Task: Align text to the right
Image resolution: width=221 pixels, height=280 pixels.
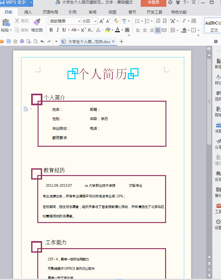Action: pos(152,30)
